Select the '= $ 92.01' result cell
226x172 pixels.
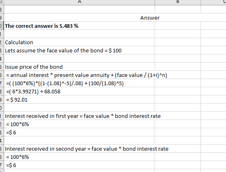coord(80,100)
